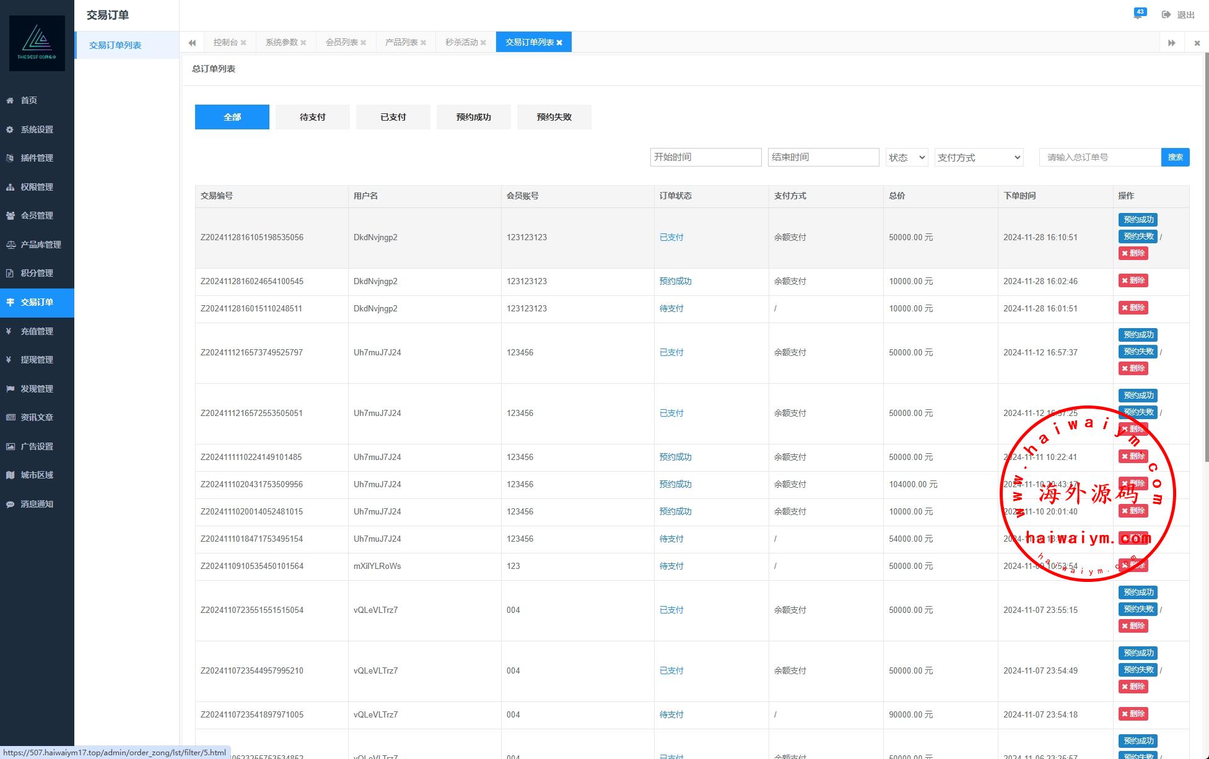
Task: Switch to the 产品列表 tab
Action: coord(401,42)
